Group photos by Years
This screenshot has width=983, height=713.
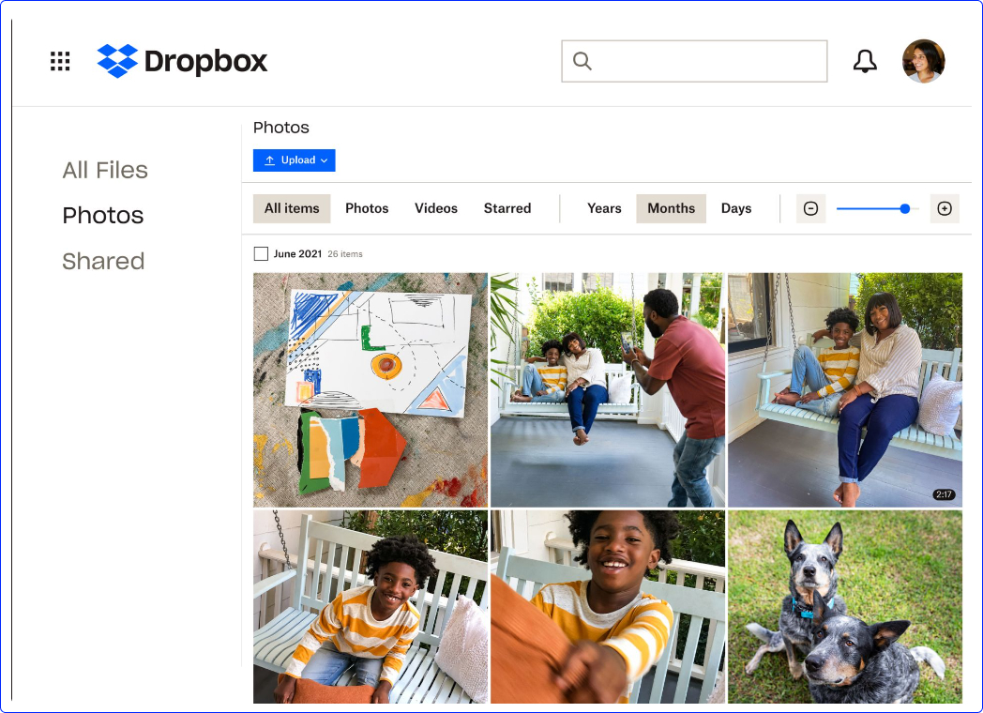click(x=604, y=209)
